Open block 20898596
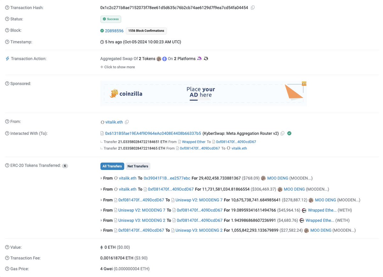383x277 pixels. [113, 31]
